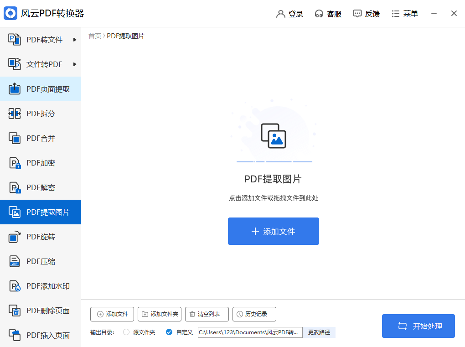The width and height of the screenshot is (465, 347).
Task: Click the PDF加密 lock icon
Action: point(15,163)
